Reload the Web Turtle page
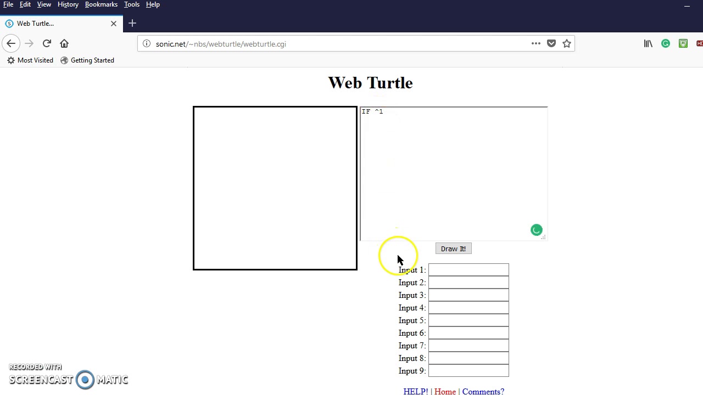This screenshot has width=703, height=395. 47,43
